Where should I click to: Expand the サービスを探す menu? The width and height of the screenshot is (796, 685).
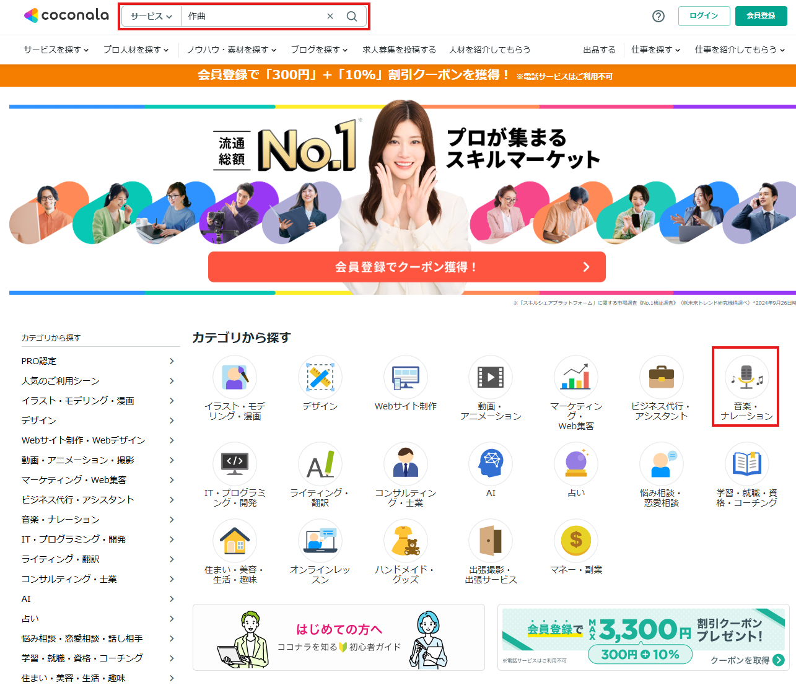(x=56, y=50)
